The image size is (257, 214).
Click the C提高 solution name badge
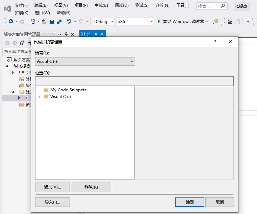tap(242, 6)
